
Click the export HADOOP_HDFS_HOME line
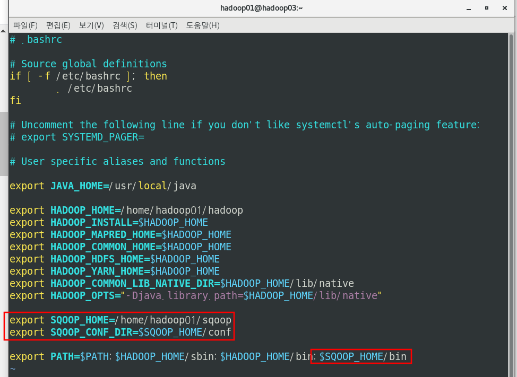(x=115, y=259)
